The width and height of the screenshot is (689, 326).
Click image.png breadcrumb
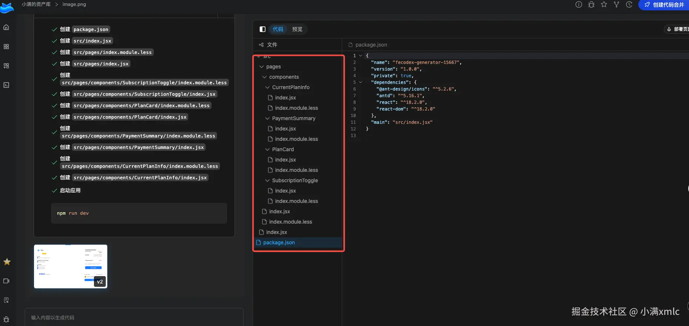[74, 4]
